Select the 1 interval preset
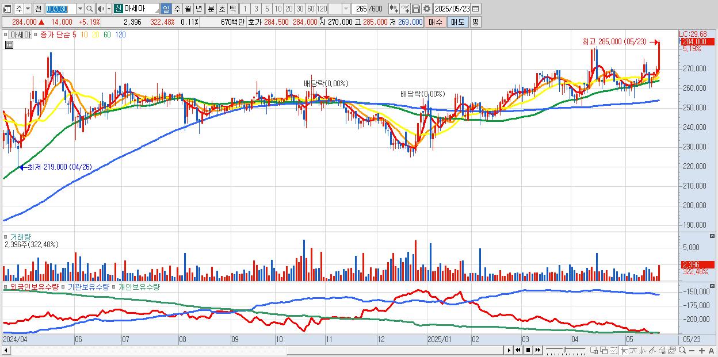718x357 pixels. [x=245, y=9]
